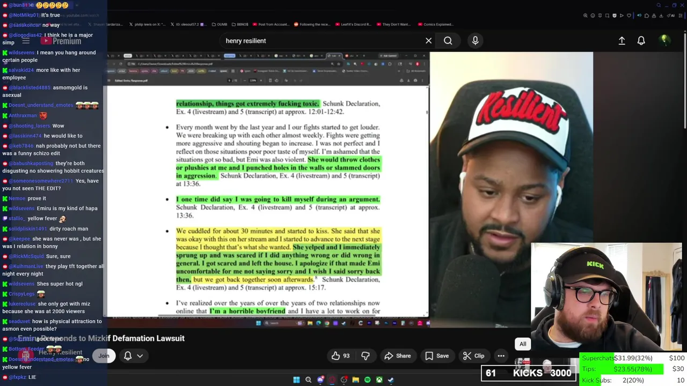Open the three-dot more actions menu
This screenshot has width=687, height=386.
pos(501,356)
